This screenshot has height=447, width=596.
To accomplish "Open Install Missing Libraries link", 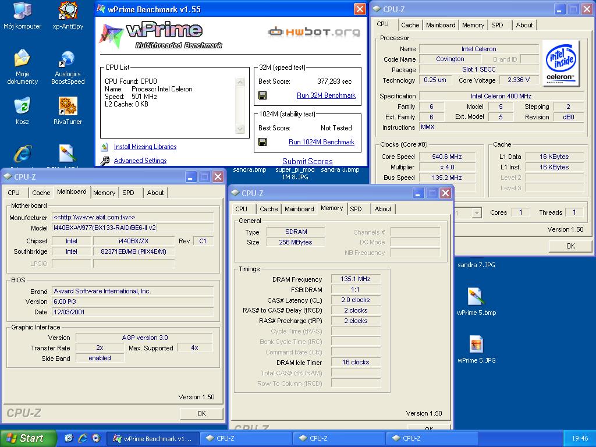I will [x=145, y=147].
